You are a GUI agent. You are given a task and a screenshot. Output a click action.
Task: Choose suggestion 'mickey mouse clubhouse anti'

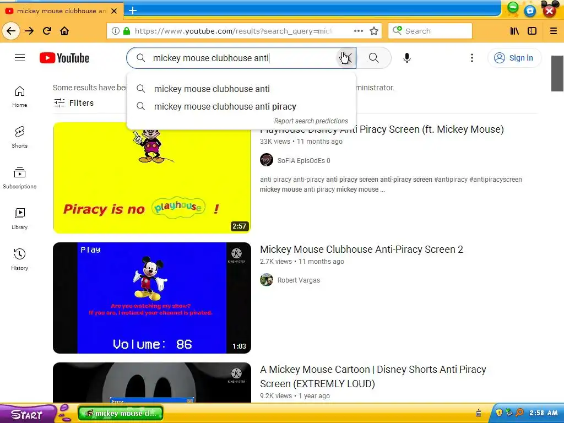point(241,89)
